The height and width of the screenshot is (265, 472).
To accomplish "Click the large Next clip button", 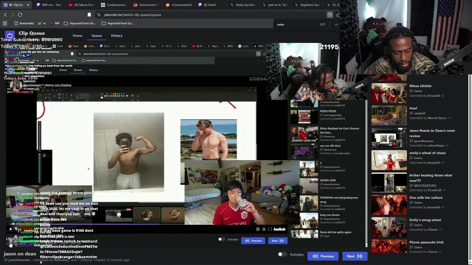I will [355, 256].
